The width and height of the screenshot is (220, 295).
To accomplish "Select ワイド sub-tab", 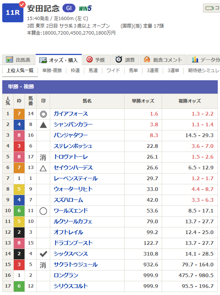I will click(x=113, y=71).
